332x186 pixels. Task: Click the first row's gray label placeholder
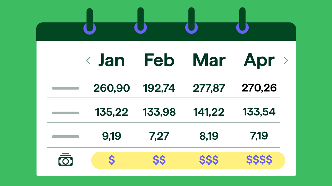66,88
